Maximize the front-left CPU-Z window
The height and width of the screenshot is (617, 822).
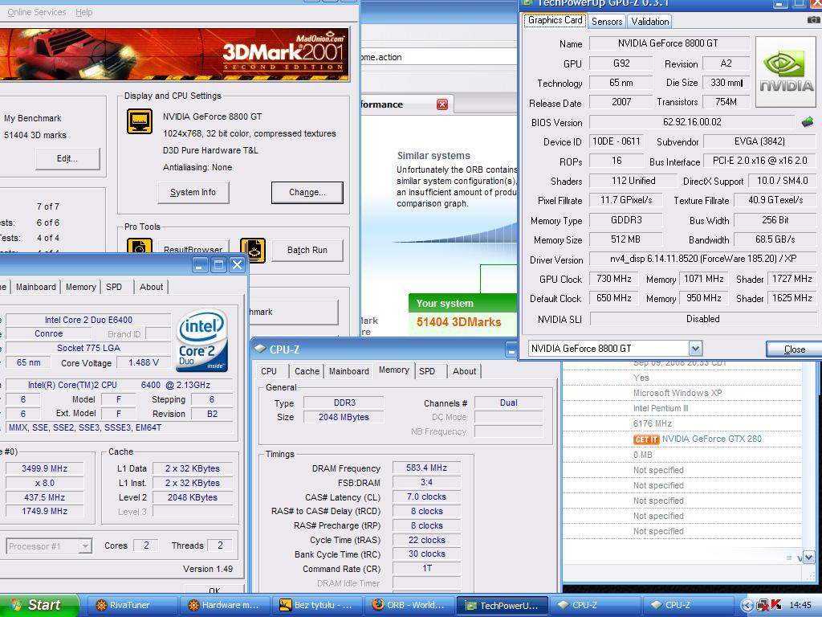pyautogui.click(x=218, y=265)
